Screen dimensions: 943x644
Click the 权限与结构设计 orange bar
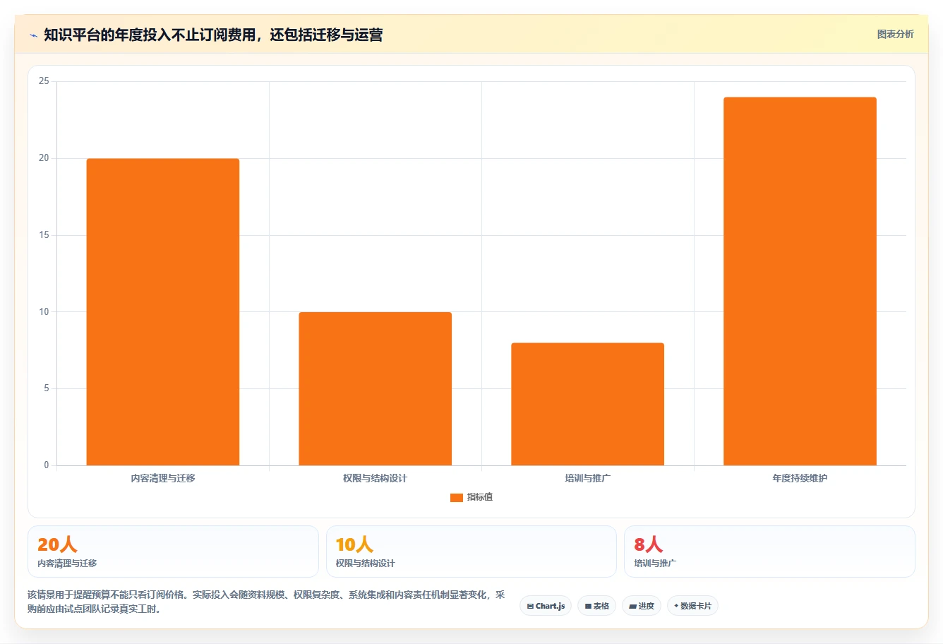(375, 388)
